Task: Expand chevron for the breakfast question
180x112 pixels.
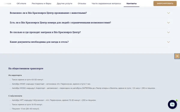Action: (168, 32)
